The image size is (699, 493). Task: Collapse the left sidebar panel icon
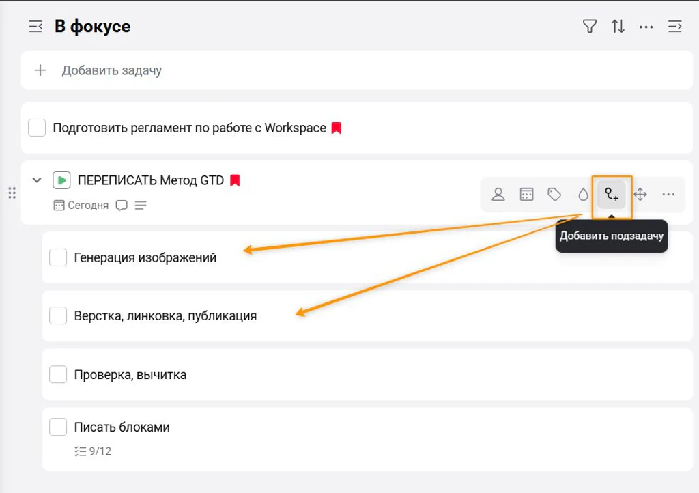click(x=35, y=27)
